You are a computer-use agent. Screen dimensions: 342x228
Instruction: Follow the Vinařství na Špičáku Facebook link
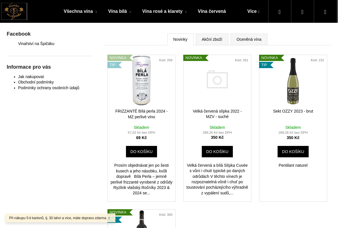[36, 44]
